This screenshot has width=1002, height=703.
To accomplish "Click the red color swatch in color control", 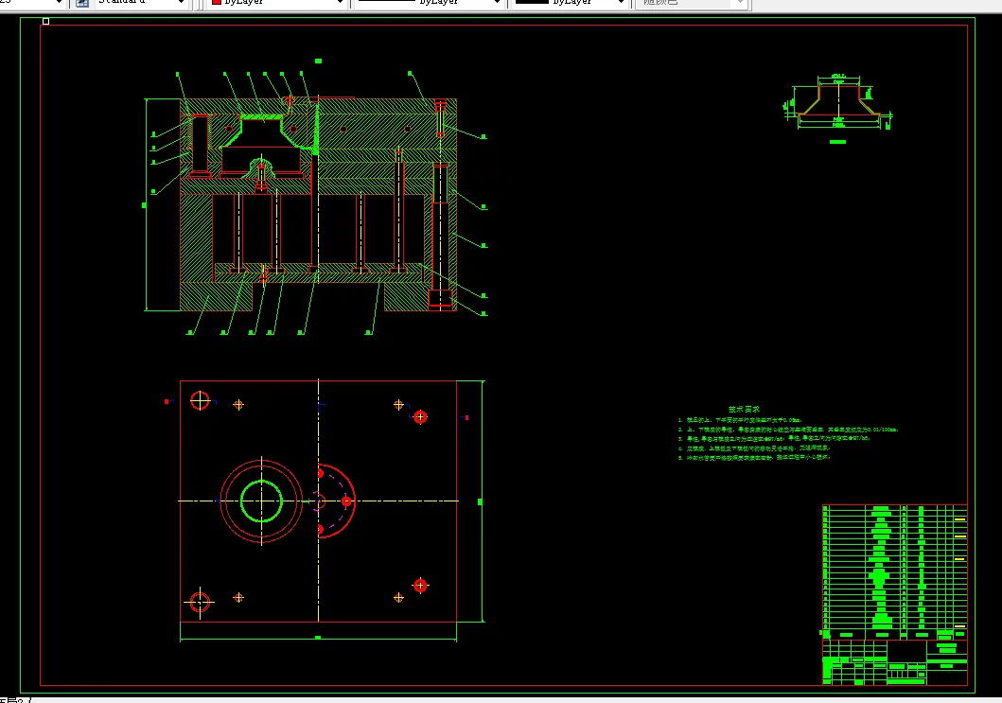I will pos(216,2).
